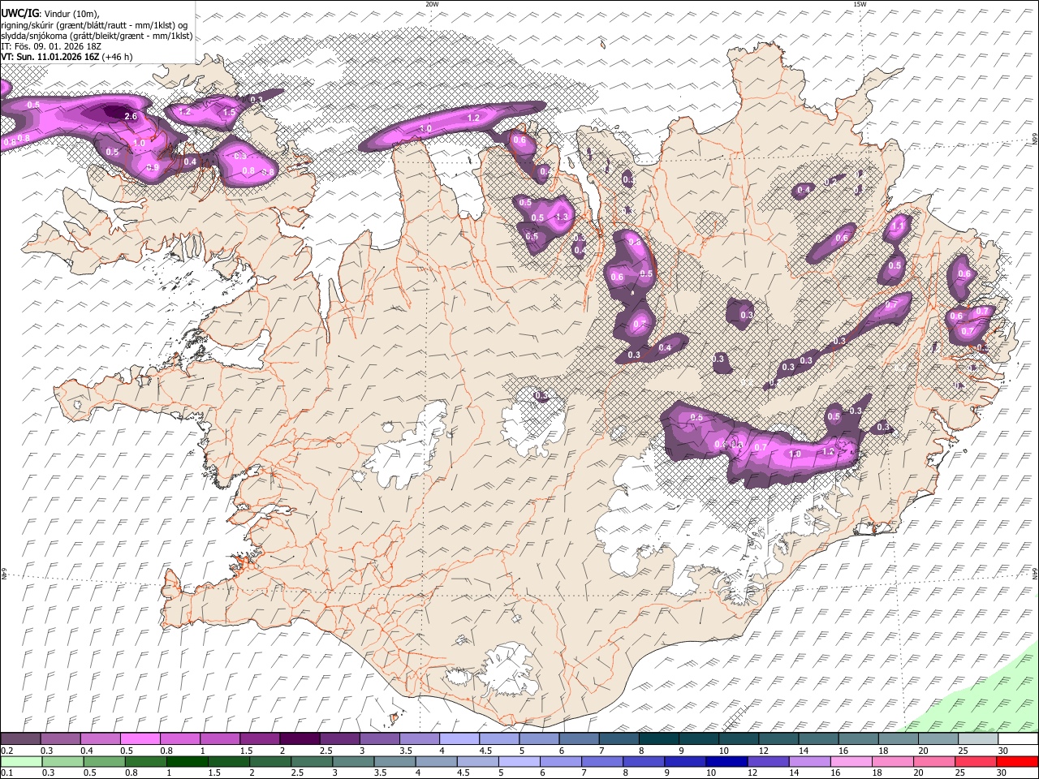Viewport: 1039px width, 779px height.
Task: Click the light pink swatch starting at 16 in the lower legend
Action: coord(851,762)
